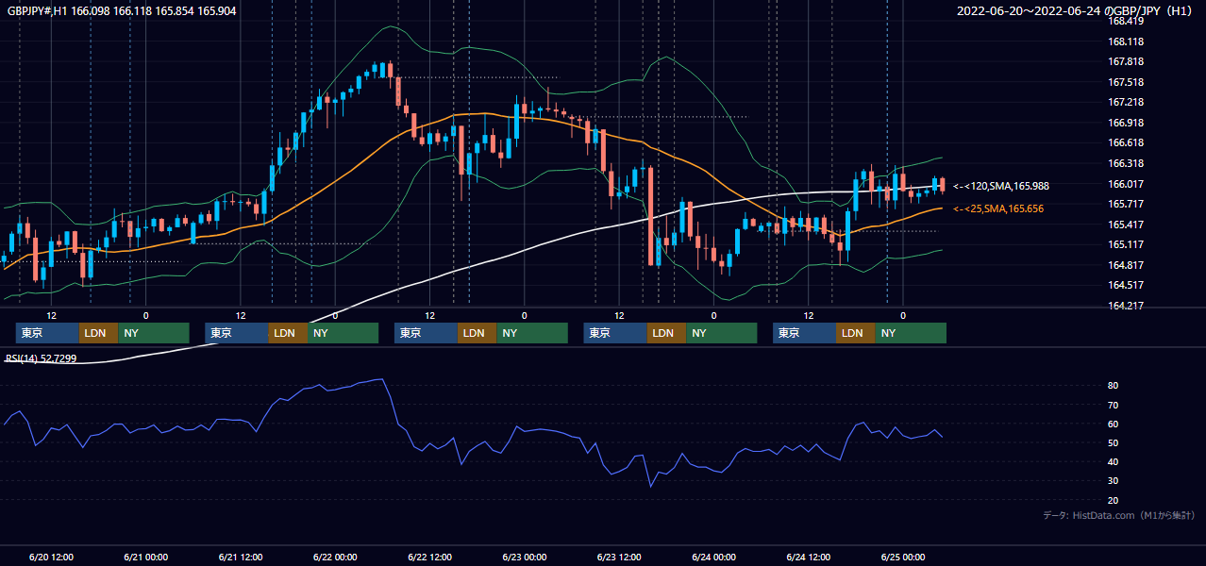Click the 6/20 12:00 time label

pos(52,557)
